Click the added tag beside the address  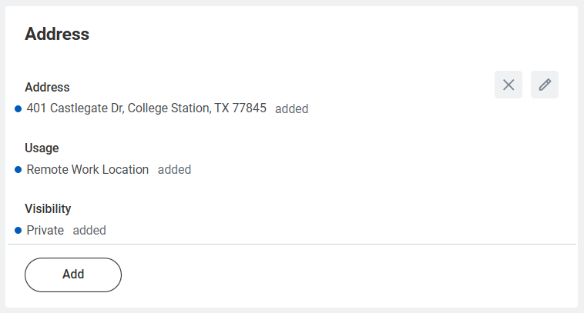point(291,109)
